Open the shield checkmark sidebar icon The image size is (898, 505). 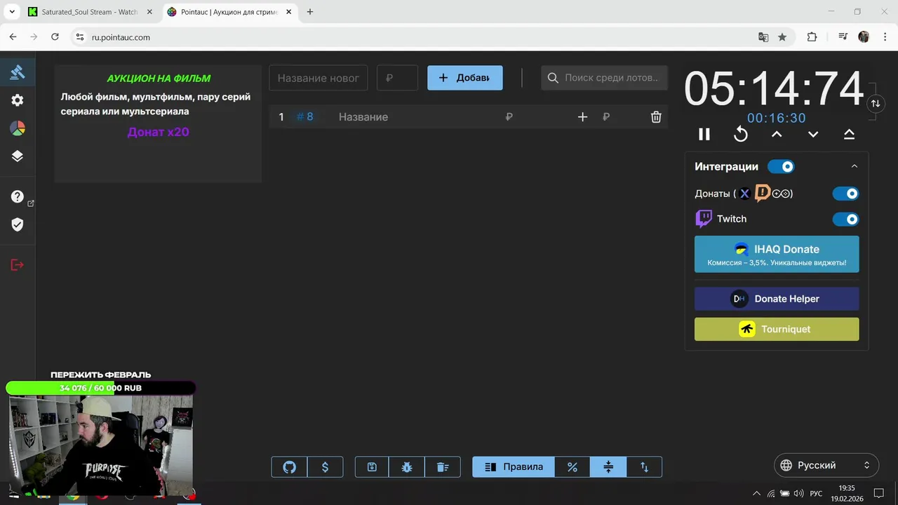[18, 224]
